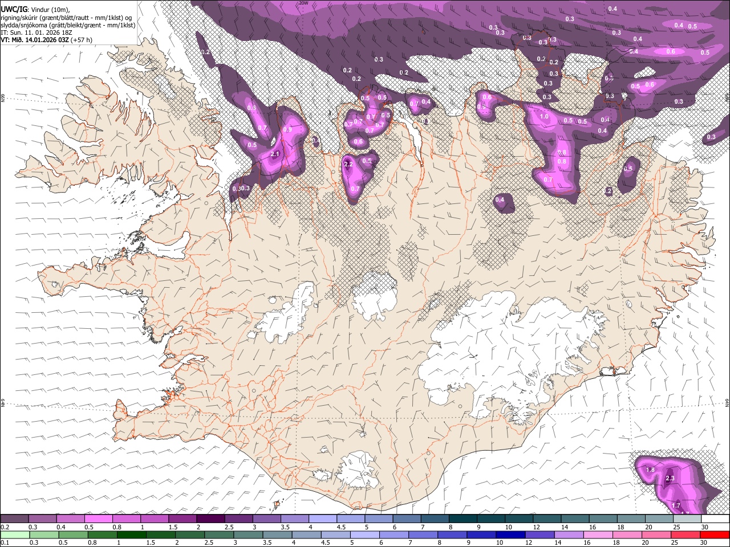
Task: Click the lavender 4 swatch in the snow scale
Action: coord(323,519)
